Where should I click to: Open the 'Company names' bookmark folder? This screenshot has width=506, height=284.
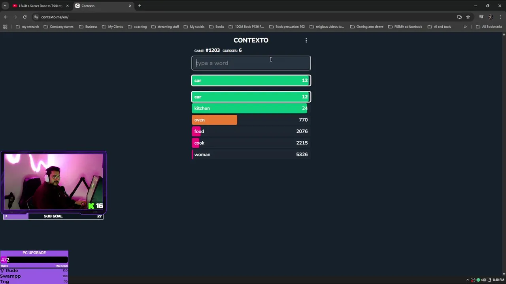(59, 27)
